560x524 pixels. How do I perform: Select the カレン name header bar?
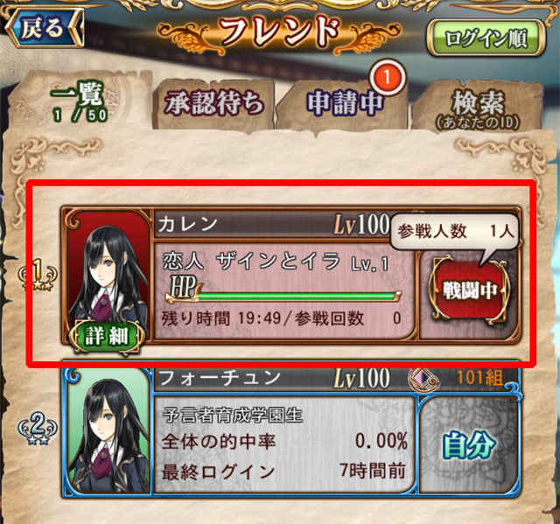[x=273, y=224]
